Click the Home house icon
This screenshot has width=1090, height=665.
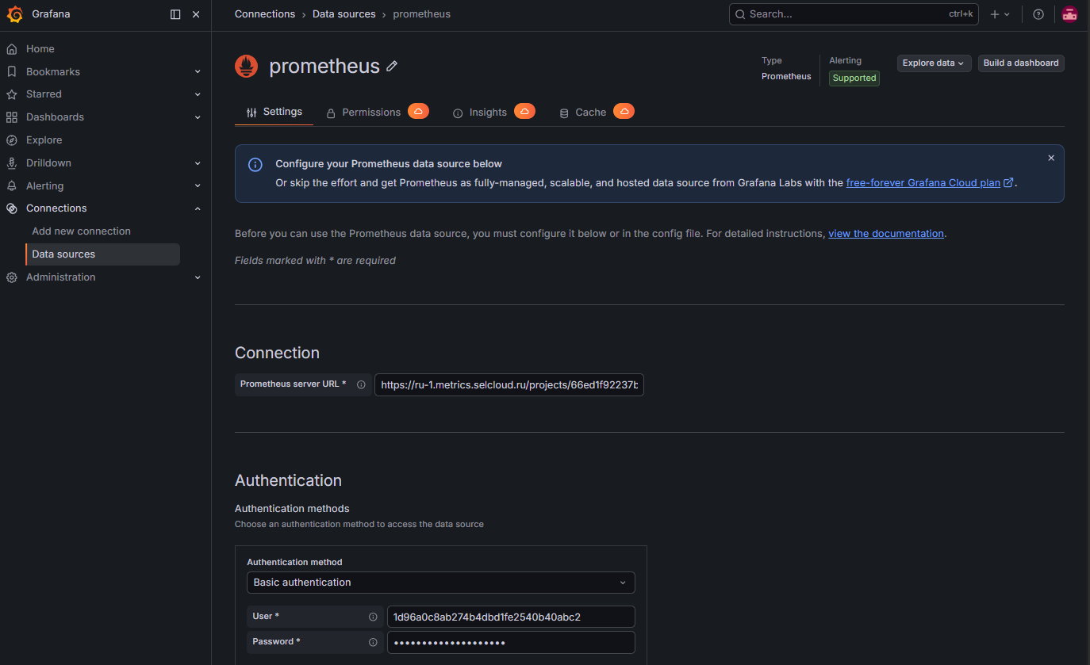[x=11, y=49]
